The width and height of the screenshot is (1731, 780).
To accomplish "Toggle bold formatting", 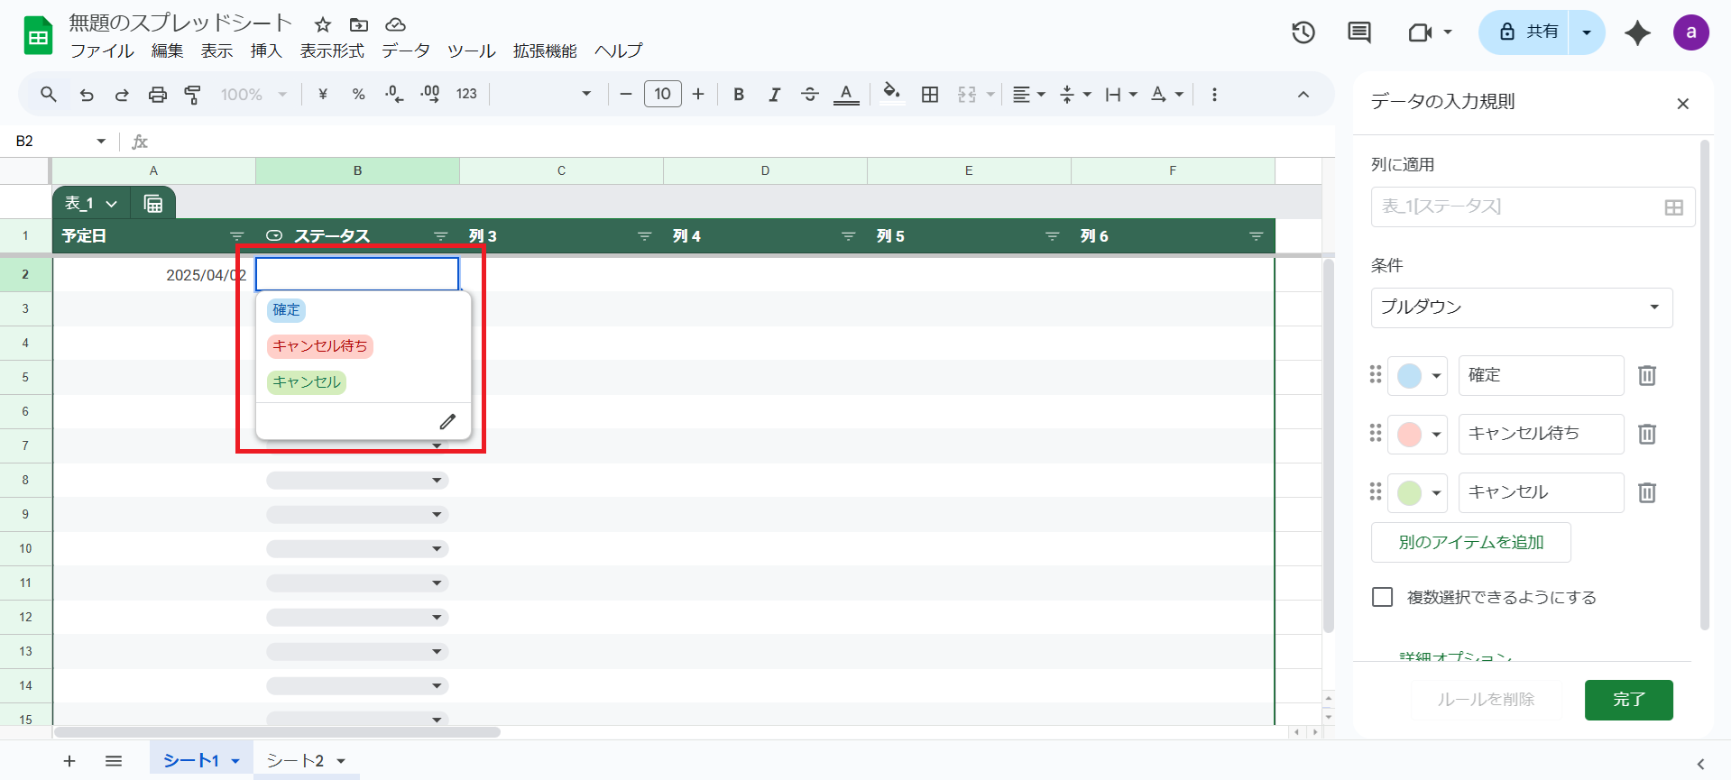I will 739,95.
